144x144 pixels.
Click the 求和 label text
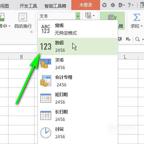[x=135, y=26]
